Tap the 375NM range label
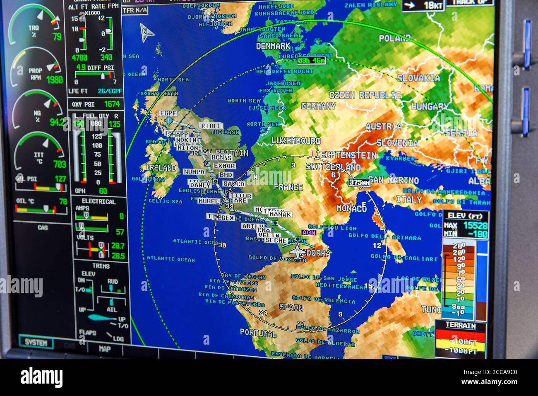The image size is (538, 396). 359,182
